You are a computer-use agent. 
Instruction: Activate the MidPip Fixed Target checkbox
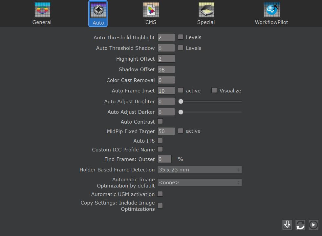tap(181, 131)
